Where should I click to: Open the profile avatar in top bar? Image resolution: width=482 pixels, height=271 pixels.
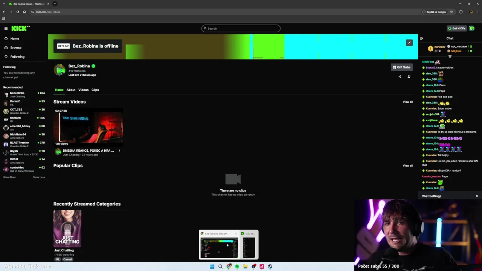(x=471, y=28)
